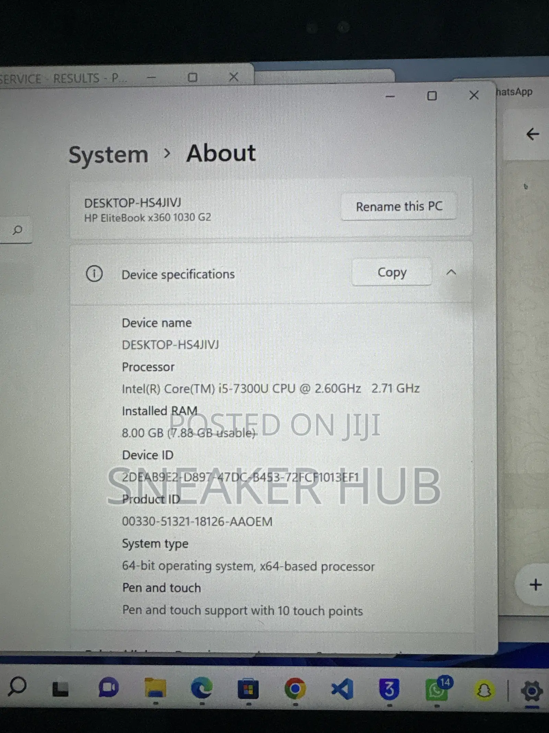The image size is (549, 733).
Task: Maximize the SERVICE RESULTS window
Action: [192, 77]
